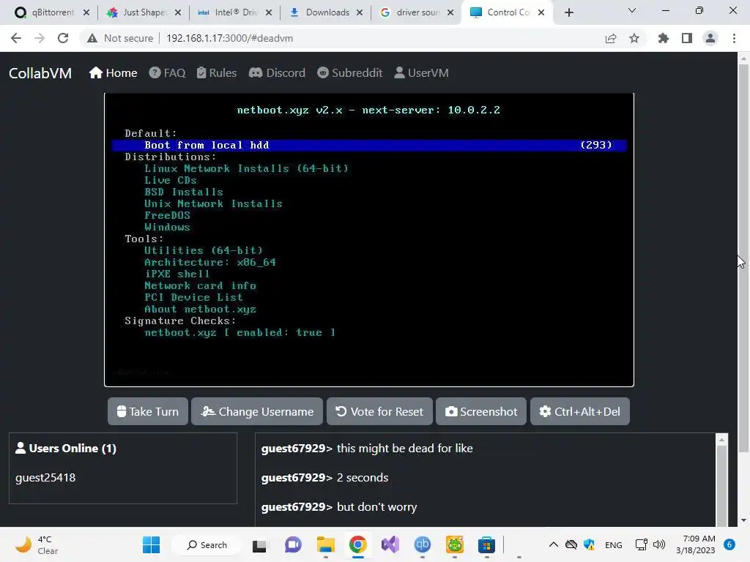750x562 pixels.
Task: Show hidden system tray icons
Action: [554, 544]
